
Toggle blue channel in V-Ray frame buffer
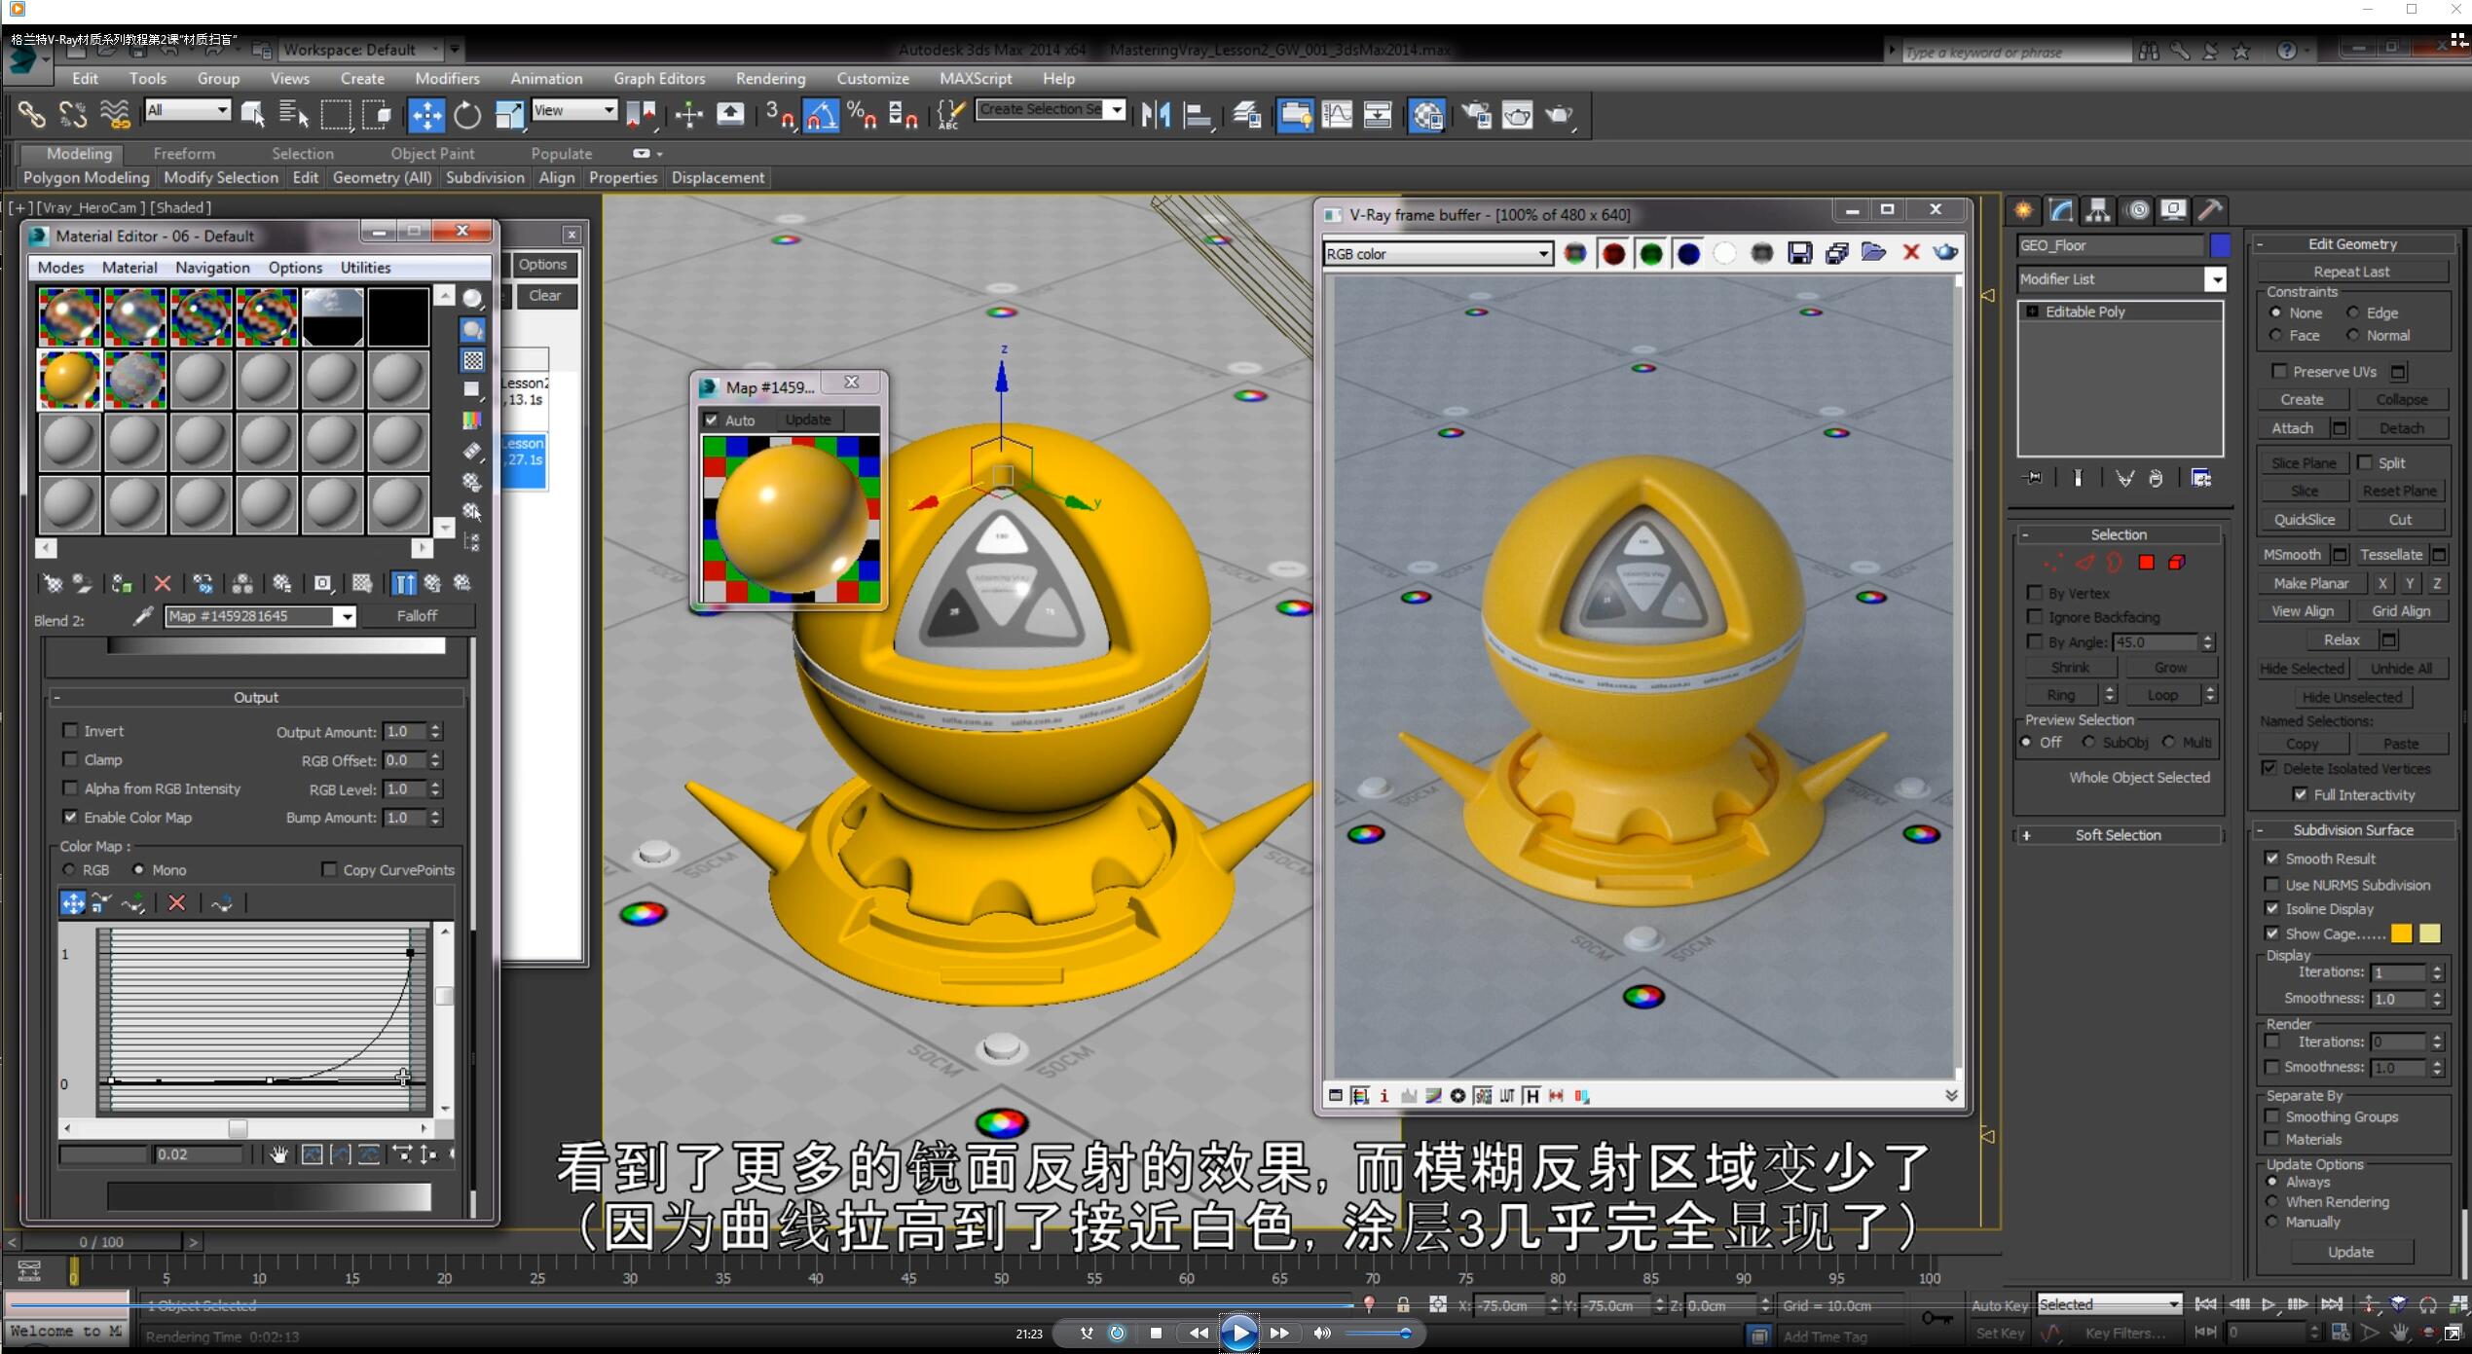coord(1688,253)
